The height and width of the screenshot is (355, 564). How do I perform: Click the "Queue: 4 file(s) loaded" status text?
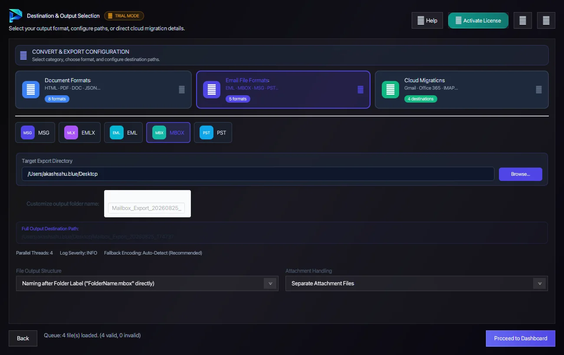pos(92,335)
